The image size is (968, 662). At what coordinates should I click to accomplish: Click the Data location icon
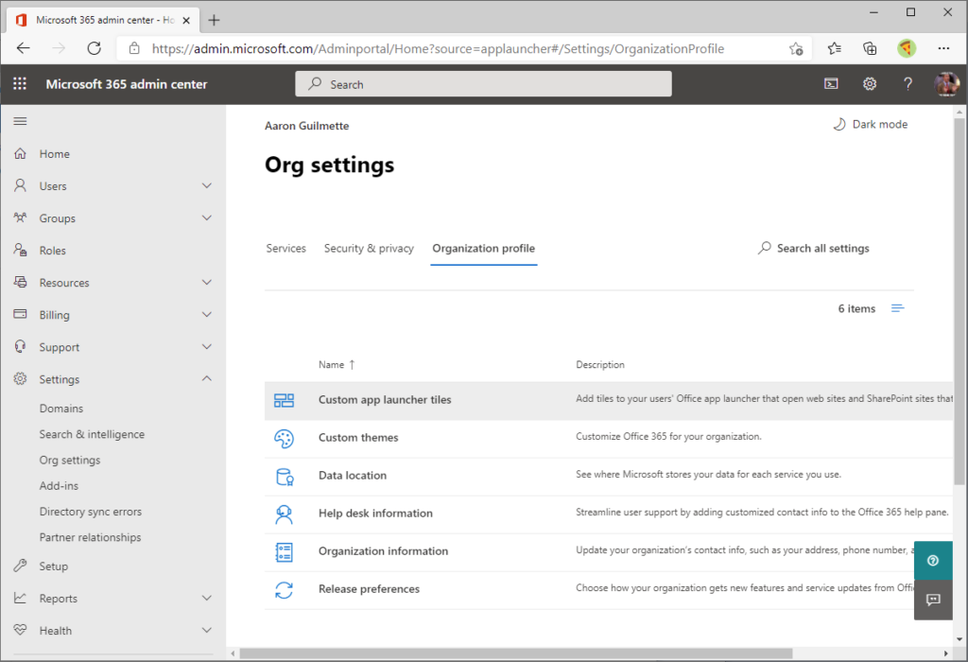tap(285, 476)
